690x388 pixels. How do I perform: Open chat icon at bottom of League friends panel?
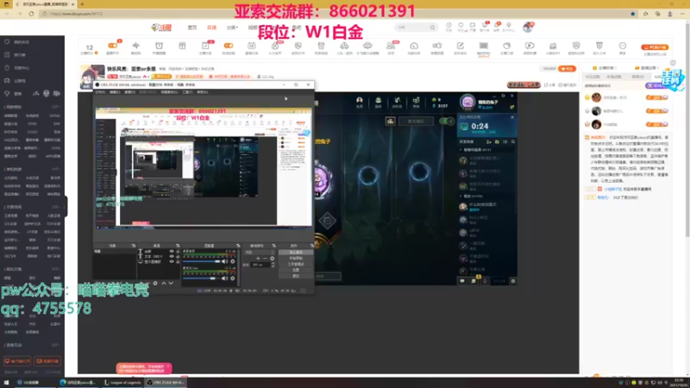pyautogui.click(x=462, y=281)
